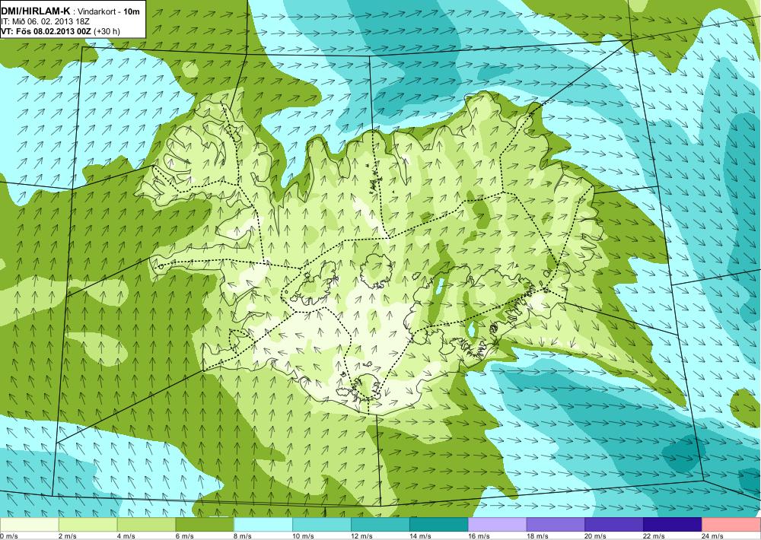This screenshot has height=540, width=761.
Task: Pick the lavender 16–18 m/s legend swatch
Action: click(498, 525)
